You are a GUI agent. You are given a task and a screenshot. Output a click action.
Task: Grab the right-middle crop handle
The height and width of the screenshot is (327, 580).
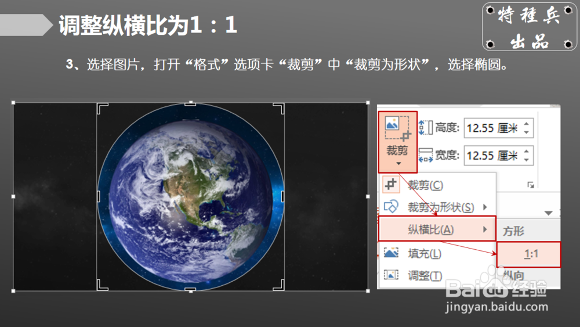coord(282,197)
